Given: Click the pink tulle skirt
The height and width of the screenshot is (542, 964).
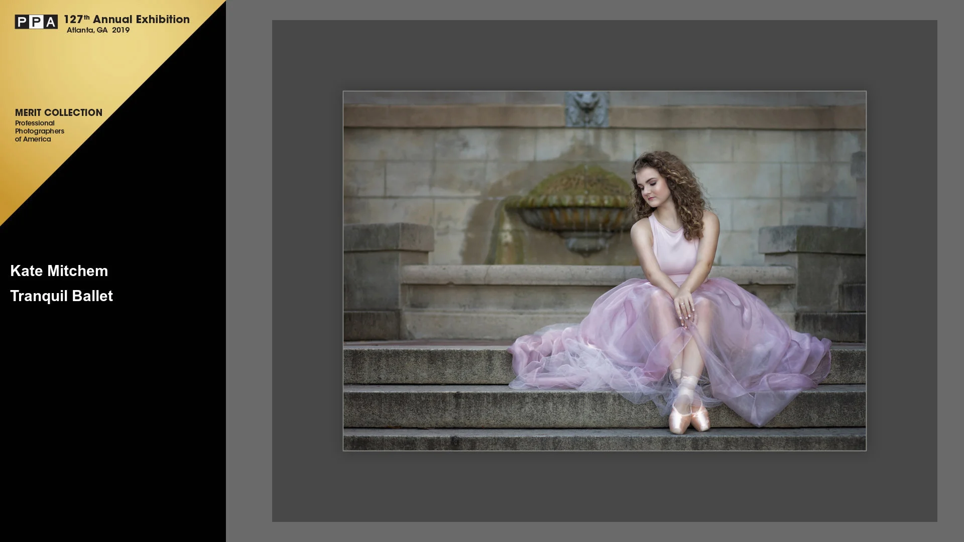Looking at the screenshot, I should (x=753, y=351).
